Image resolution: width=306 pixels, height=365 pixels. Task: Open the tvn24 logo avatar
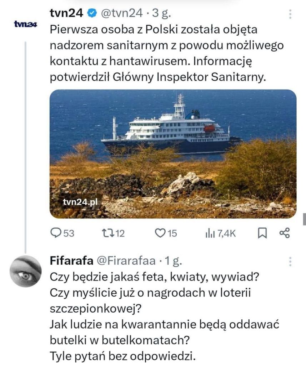point(26,24)
